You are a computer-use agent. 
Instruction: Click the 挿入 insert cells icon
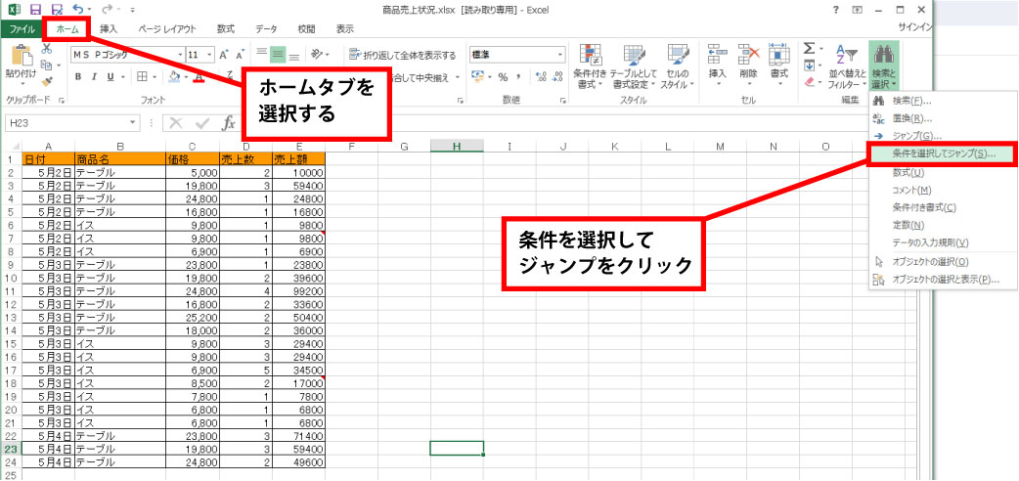click(717, 56)
